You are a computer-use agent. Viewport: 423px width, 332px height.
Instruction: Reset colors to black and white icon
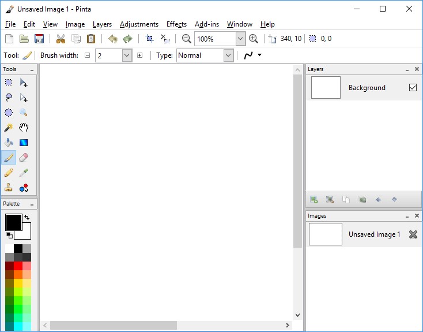[9, 235]
